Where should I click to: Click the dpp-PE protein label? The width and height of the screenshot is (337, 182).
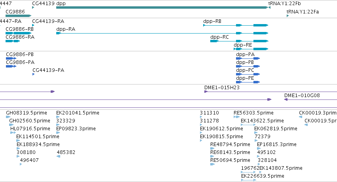pos(245,78)
